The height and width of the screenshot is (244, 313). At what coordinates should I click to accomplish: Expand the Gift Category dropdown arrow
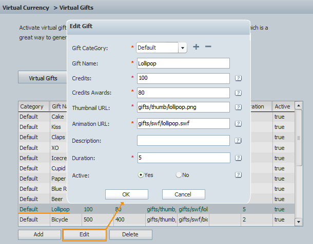coord(182,48)
